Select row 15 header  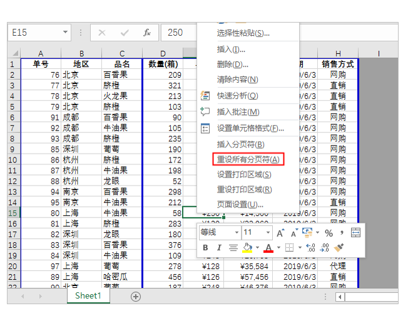[13, 213]
